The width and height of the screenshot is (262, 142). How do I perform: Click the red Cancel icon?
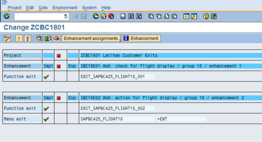(111, 16)
